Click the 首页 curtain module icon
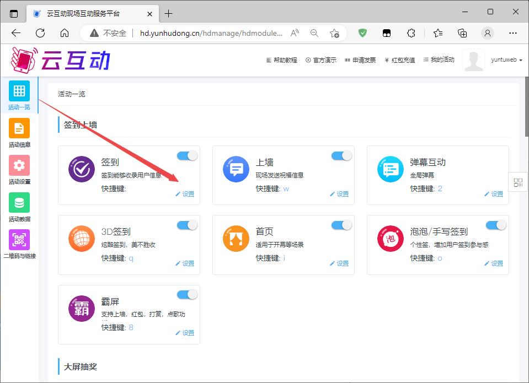Image resolution: width=529 pixels, height=383 pixels. (x=236, y=239)
